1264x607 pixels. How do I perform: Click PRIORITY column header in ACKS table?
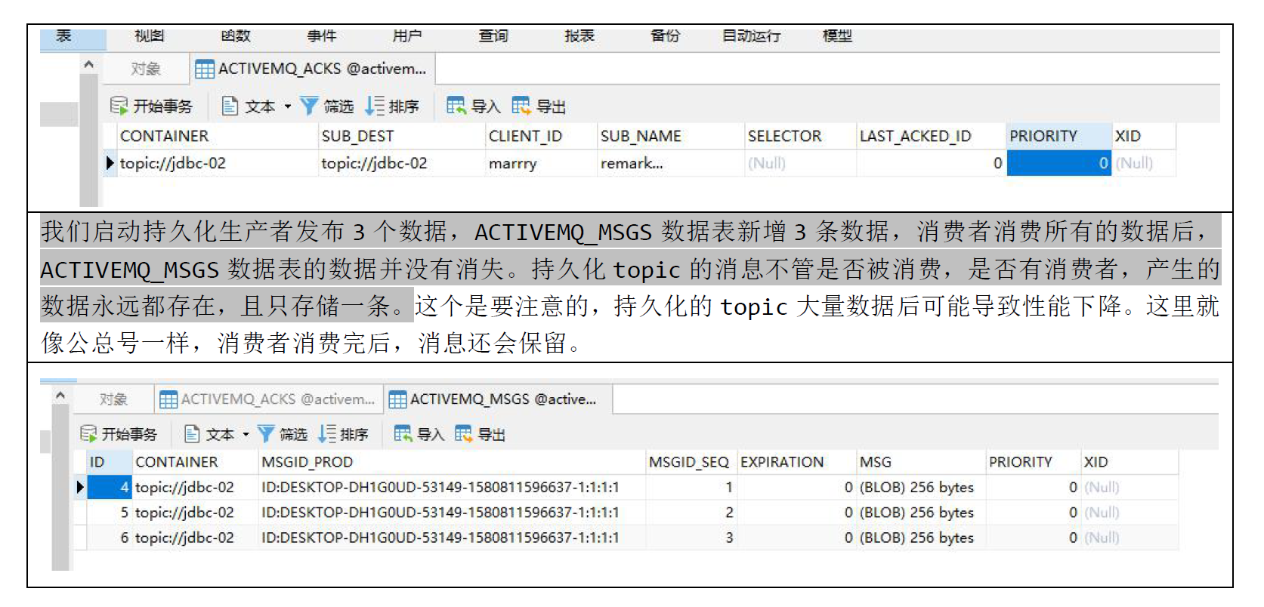(x=1059, y=136)
